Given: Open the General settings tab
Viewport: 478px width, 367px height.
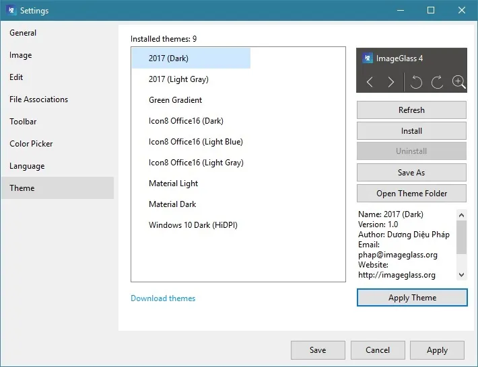Looking at the screenshot, I should 57,33.
